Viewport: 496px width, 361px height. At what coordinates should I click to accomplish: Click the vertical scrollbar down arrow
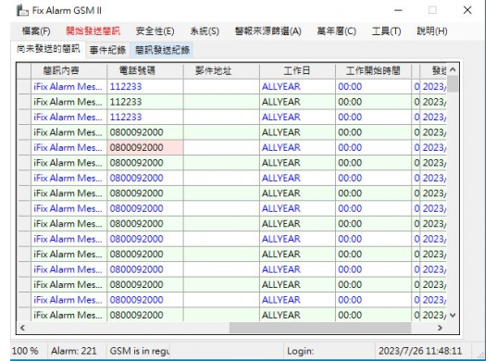[x=453, y=315]
